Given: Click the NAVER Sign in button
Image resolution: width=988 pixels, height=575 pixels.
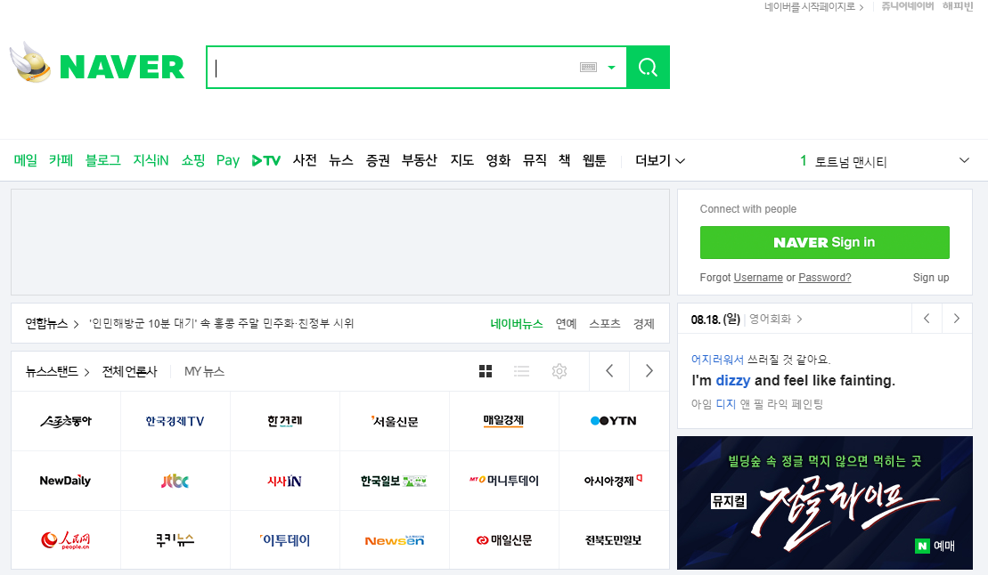Looking at the screenshot, I should pos(824,242).
